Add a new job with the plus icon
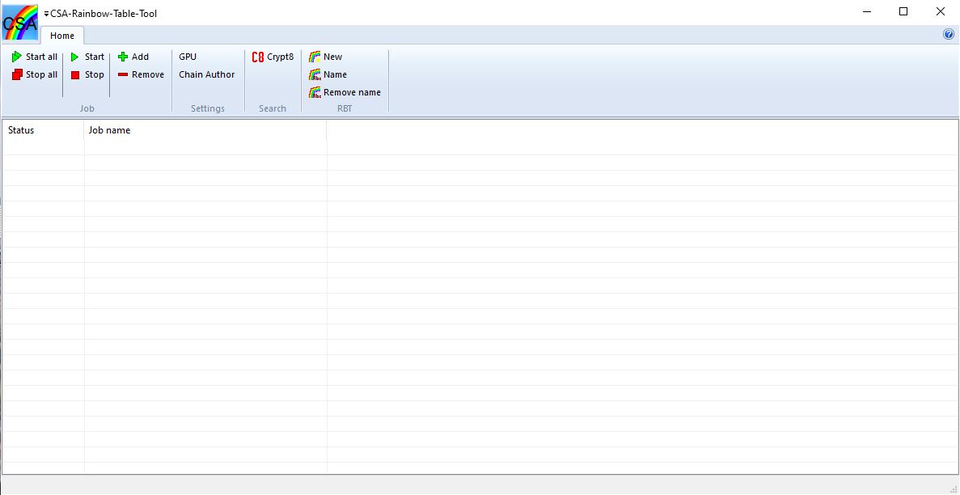 pos(123,57)
